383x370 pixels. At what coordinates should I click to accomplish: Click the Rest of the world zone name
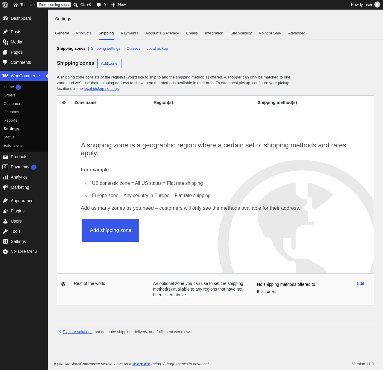tap(89, 283)
